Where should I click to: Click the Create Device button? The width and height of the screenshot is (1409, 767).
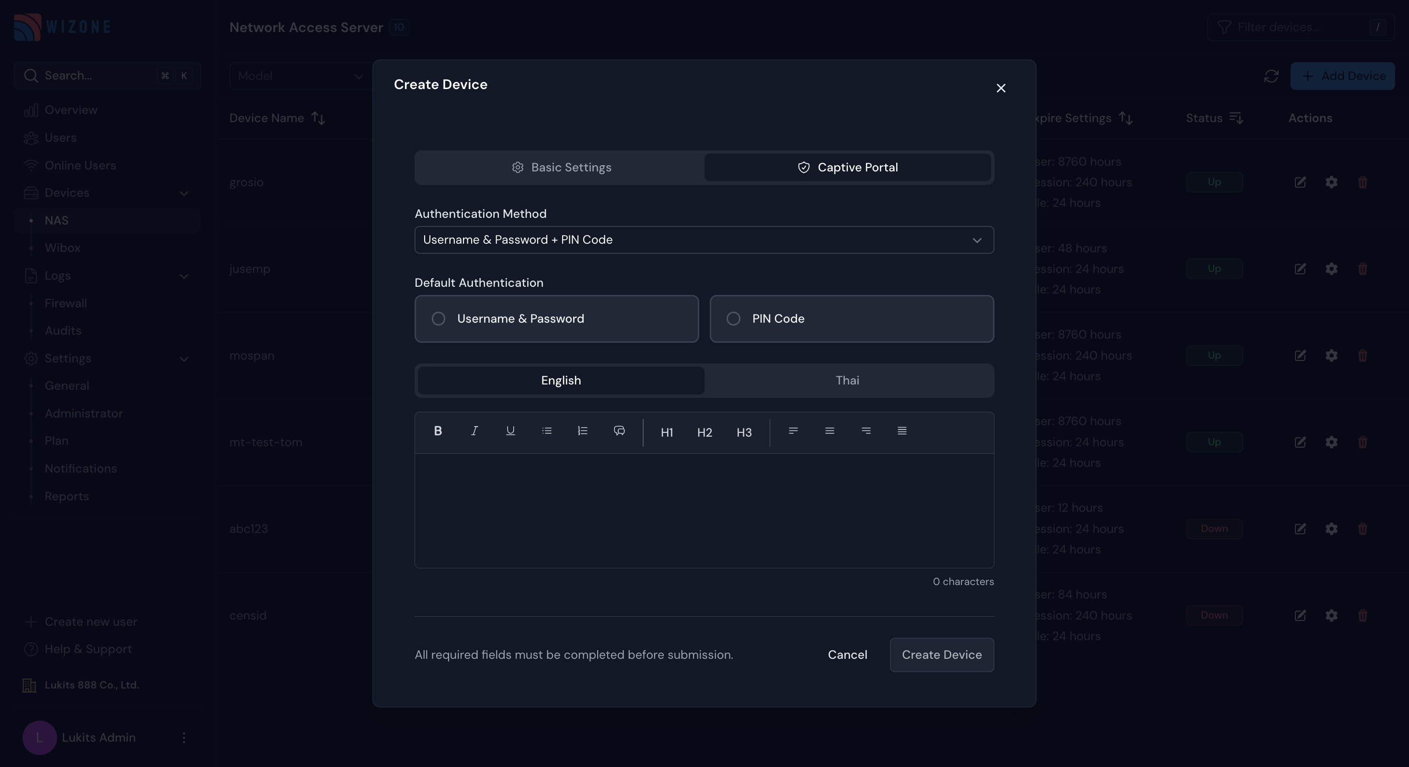tap(941, 655)
